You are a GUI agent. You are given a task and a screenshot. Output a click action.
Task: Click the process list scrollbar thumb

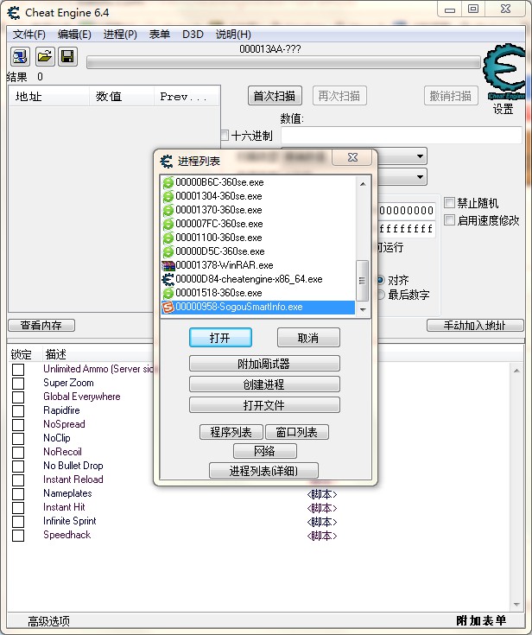click(x=362, y=280)
